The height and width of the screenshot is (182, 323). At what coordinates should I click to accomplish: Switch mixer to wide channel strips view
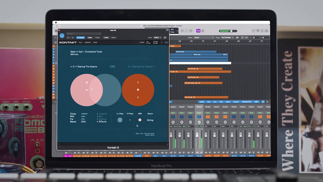pyautogui.click(x=267, y=102)
